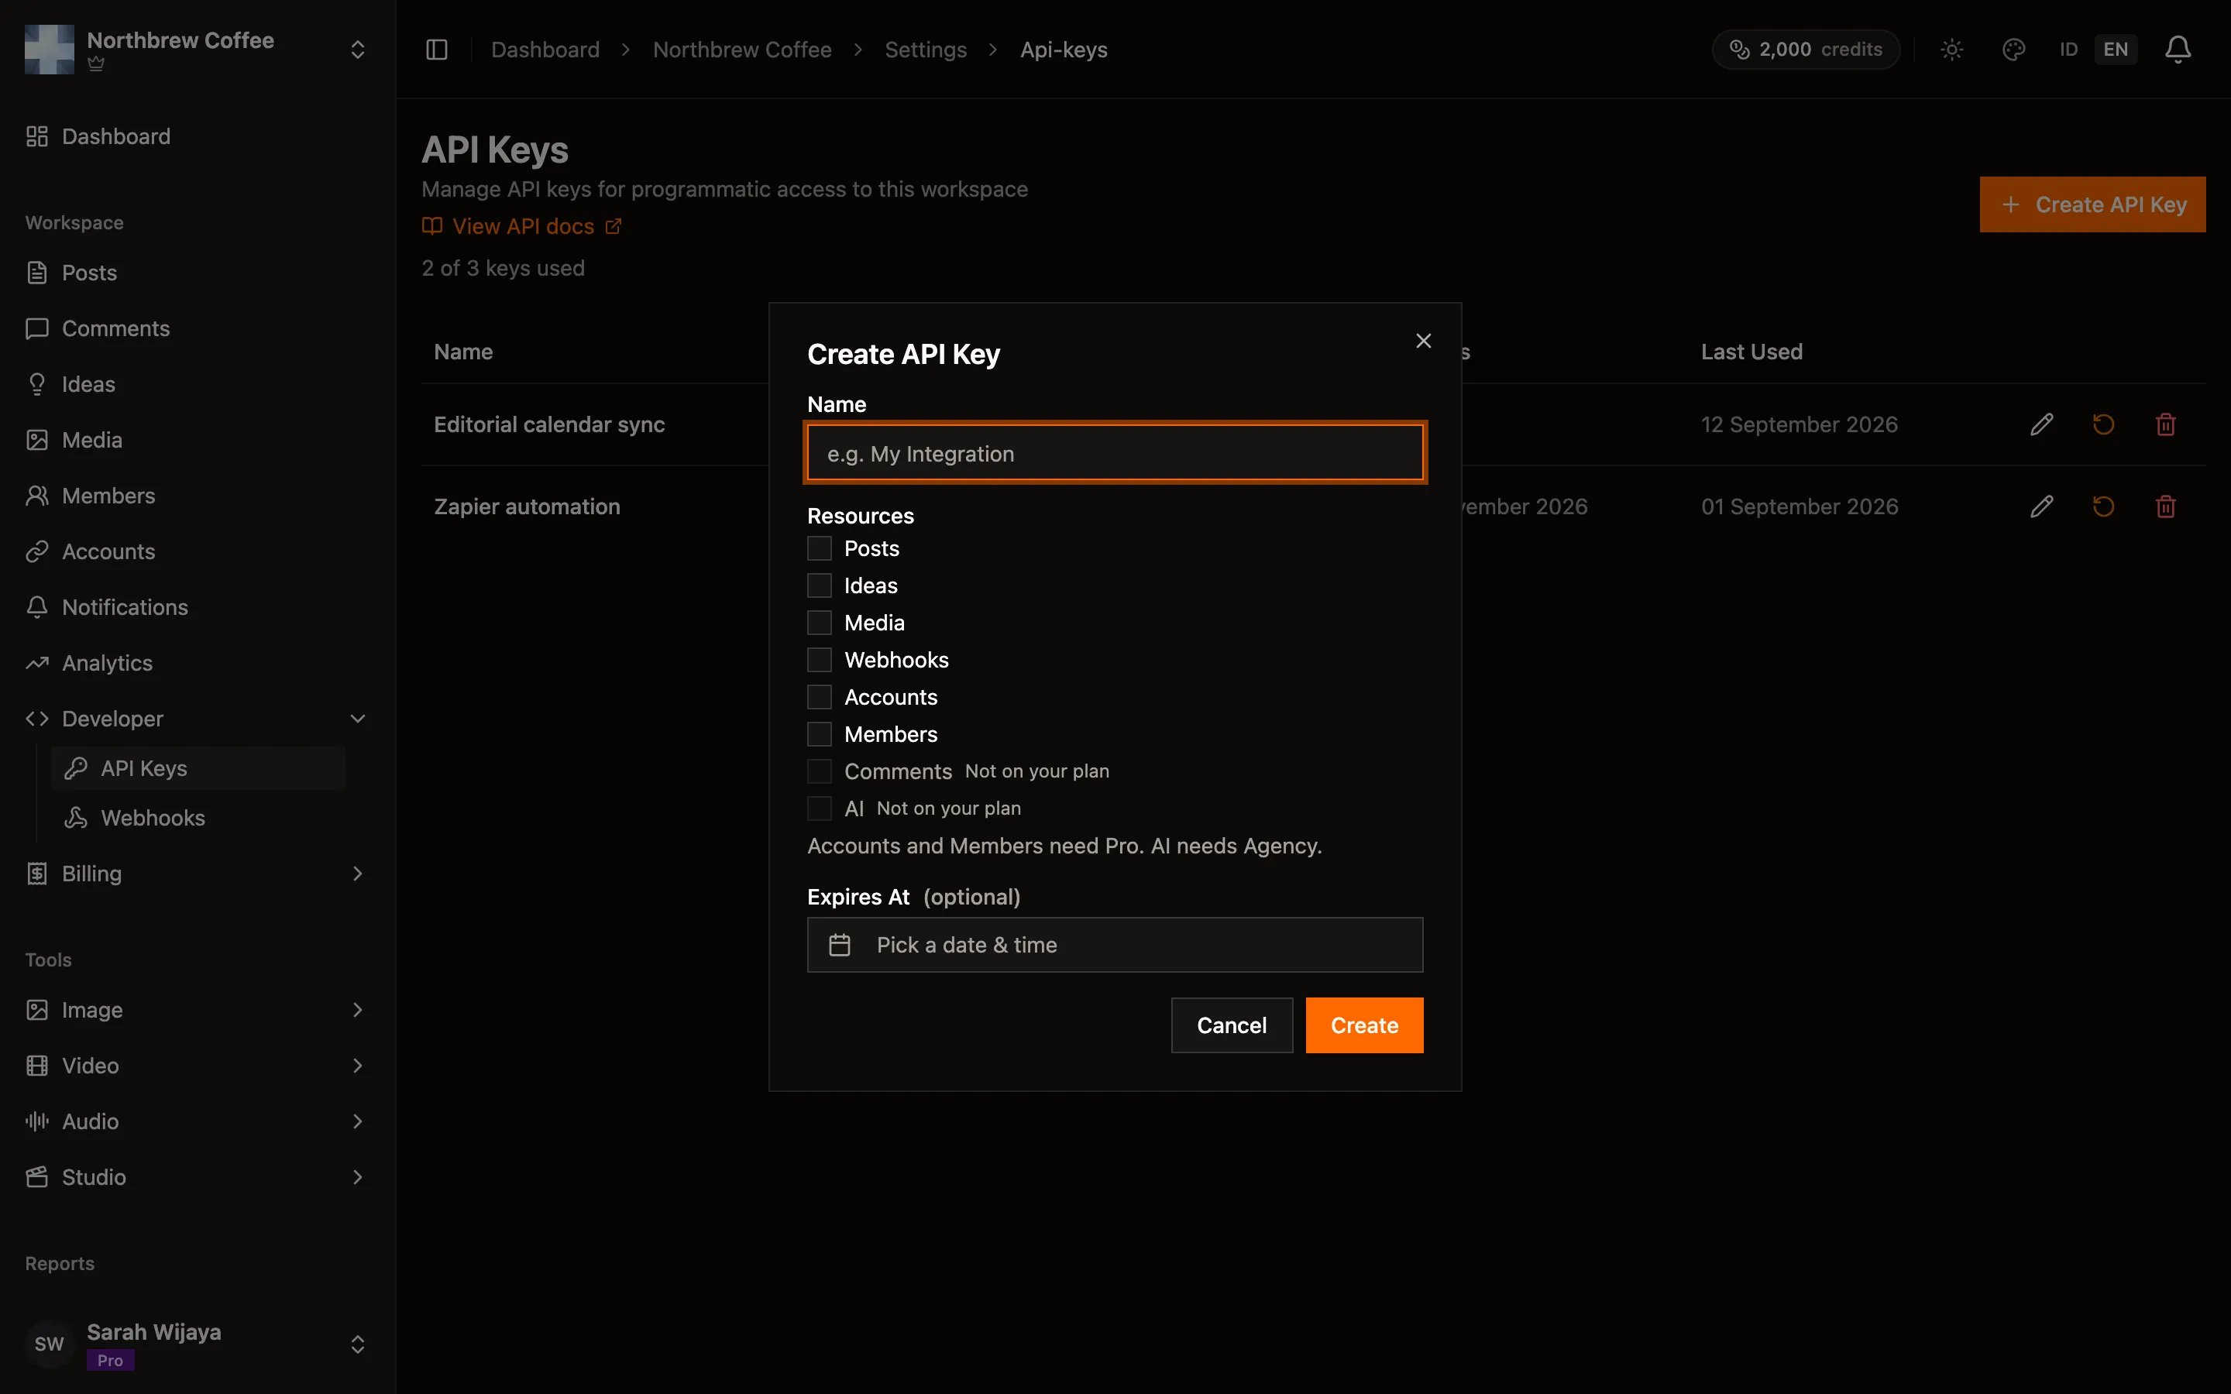Viewport: 2231px width, 1394px height.
Task: Select Webhooks under Developer
Action: (x=198, y=818)
